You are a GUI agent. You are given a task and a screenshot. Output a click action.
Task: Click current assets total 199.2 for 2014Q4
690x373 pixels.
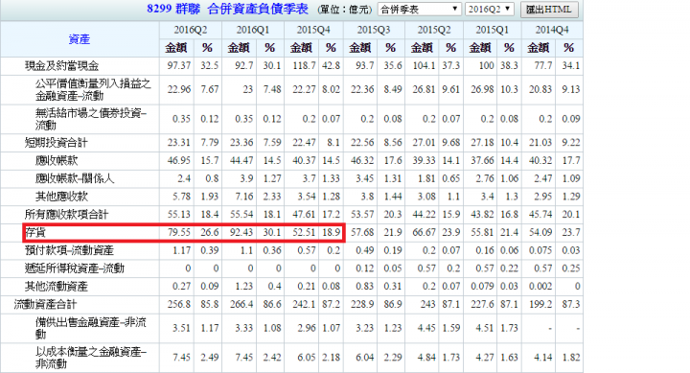click(540, 304)
